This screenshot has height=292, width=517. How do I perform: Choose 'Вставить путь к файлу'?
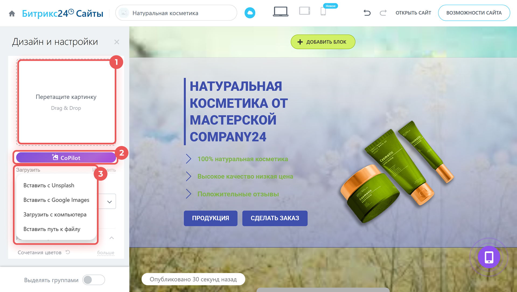pos(52,229)
